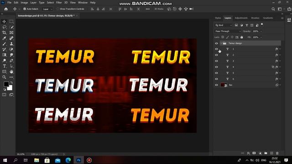
Task: Select the Eyedropper tool
Action: pyautogui.click(x=4, y=38)
